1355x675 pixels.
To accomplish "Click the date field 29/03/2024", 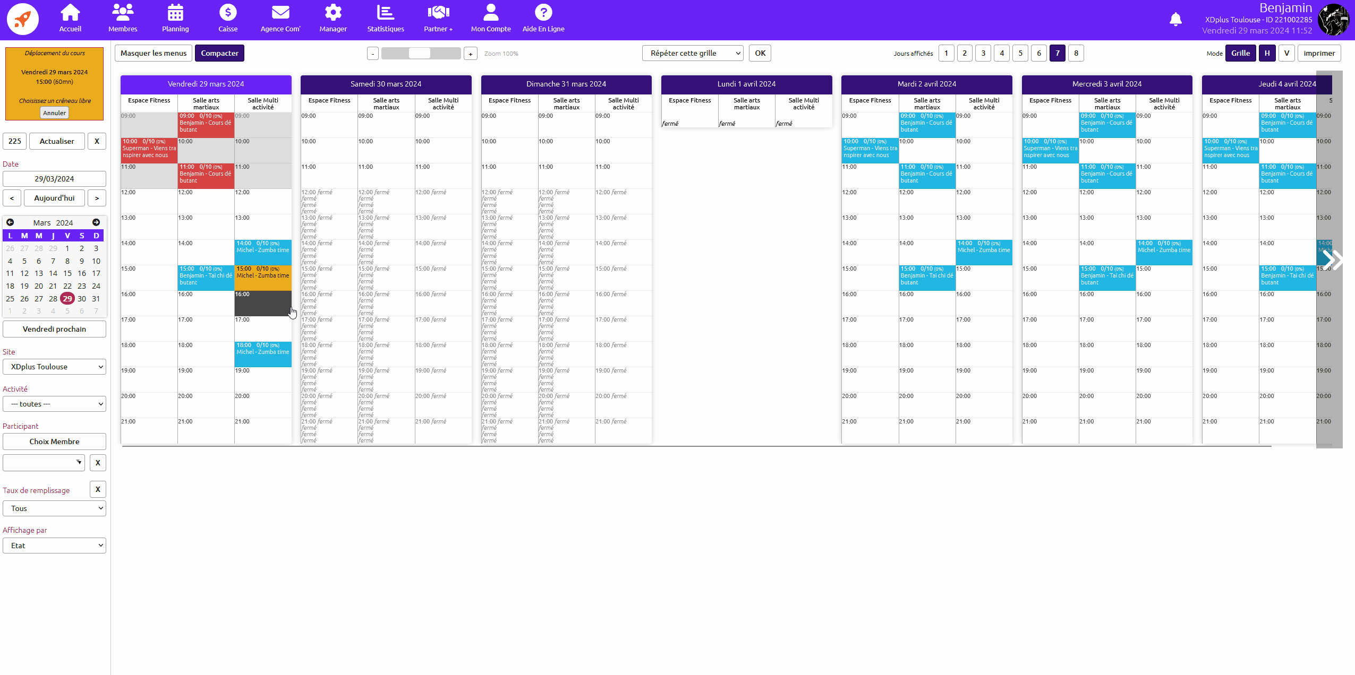I will click(x=54, y=179).
